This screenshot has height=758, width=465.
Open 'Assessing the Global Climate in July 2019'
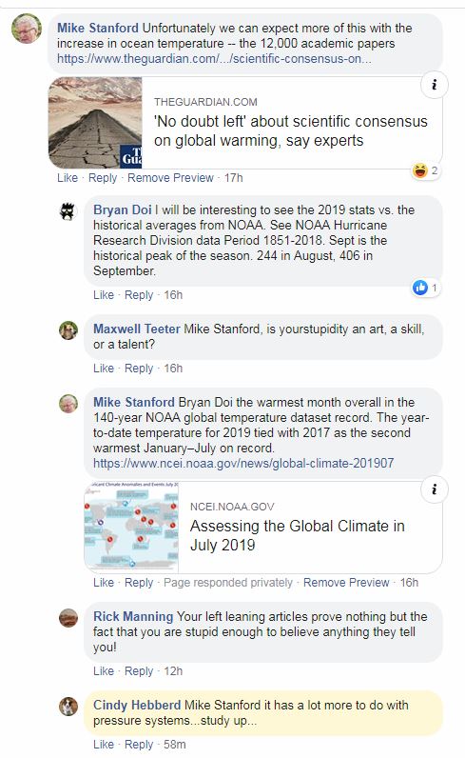298,535
